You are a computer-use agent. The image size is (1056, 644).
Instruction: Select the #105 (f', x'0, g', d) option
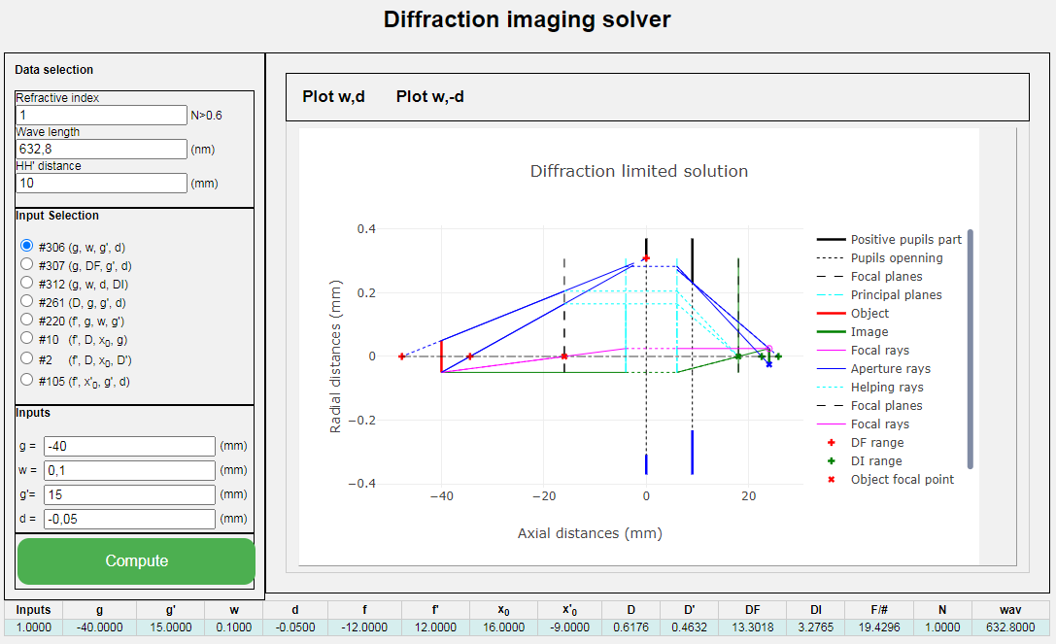(27, 380)
